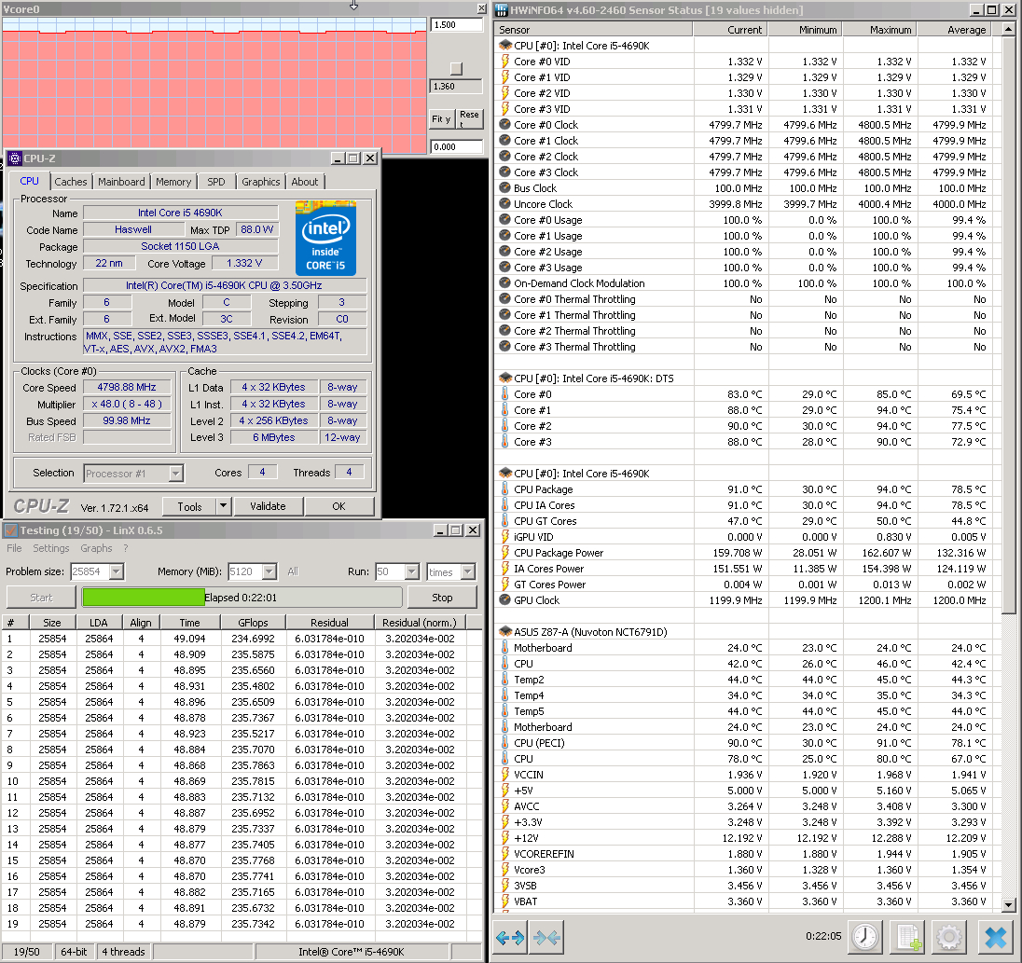Click the thermometer icon beside CPU (PECI)
This screenshot has width=1022, height=963.
tap(505, 742)
